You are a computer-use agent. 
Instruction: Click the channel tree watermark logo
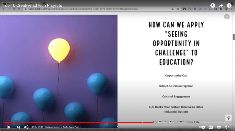point(228,117)
